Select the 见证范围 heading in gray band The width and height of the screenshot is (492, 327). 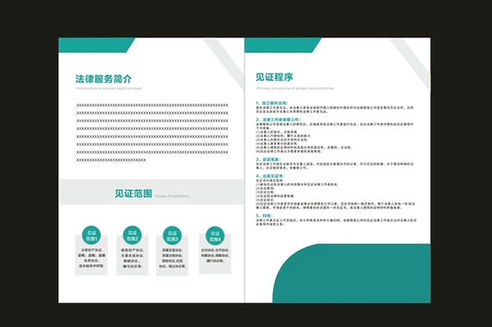point(134,193)
